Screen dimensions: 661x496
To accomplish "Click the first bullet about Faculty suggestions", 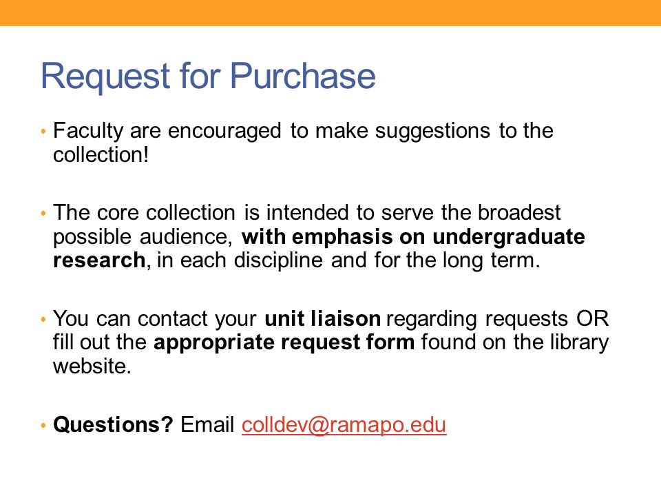I will coord(303,143).
